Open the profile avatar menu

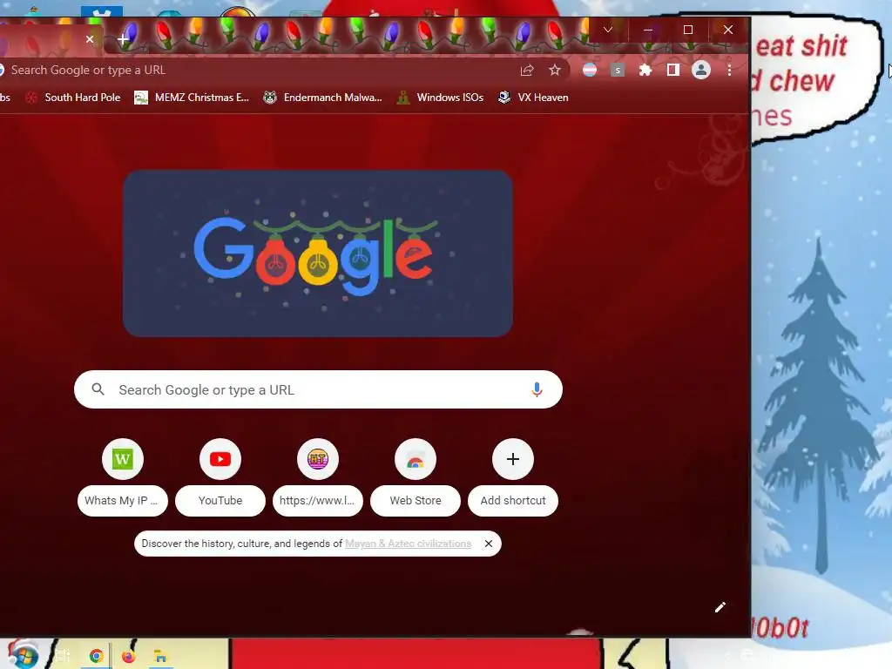tap(701, 70)
